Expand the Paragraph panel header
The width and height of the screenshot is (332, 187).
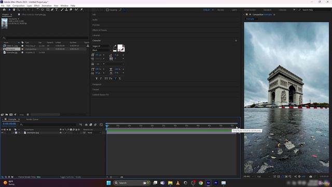tap(97, 84)
